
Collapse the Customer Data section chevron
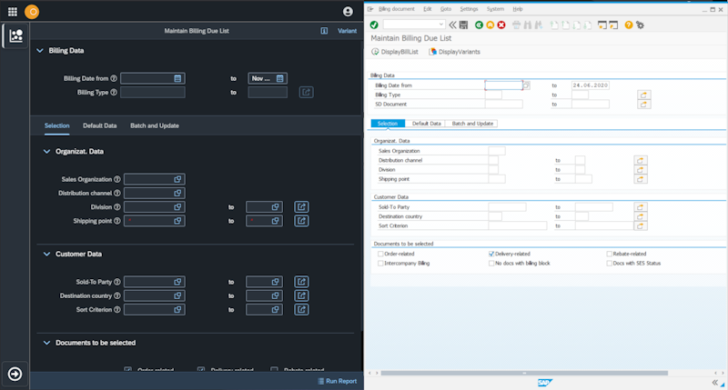46,255
